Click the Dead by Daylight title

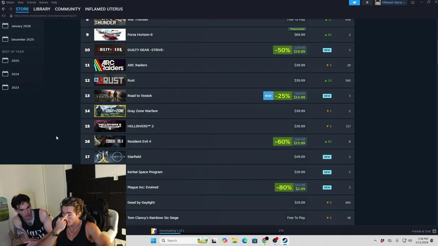(x=141, y=202)
